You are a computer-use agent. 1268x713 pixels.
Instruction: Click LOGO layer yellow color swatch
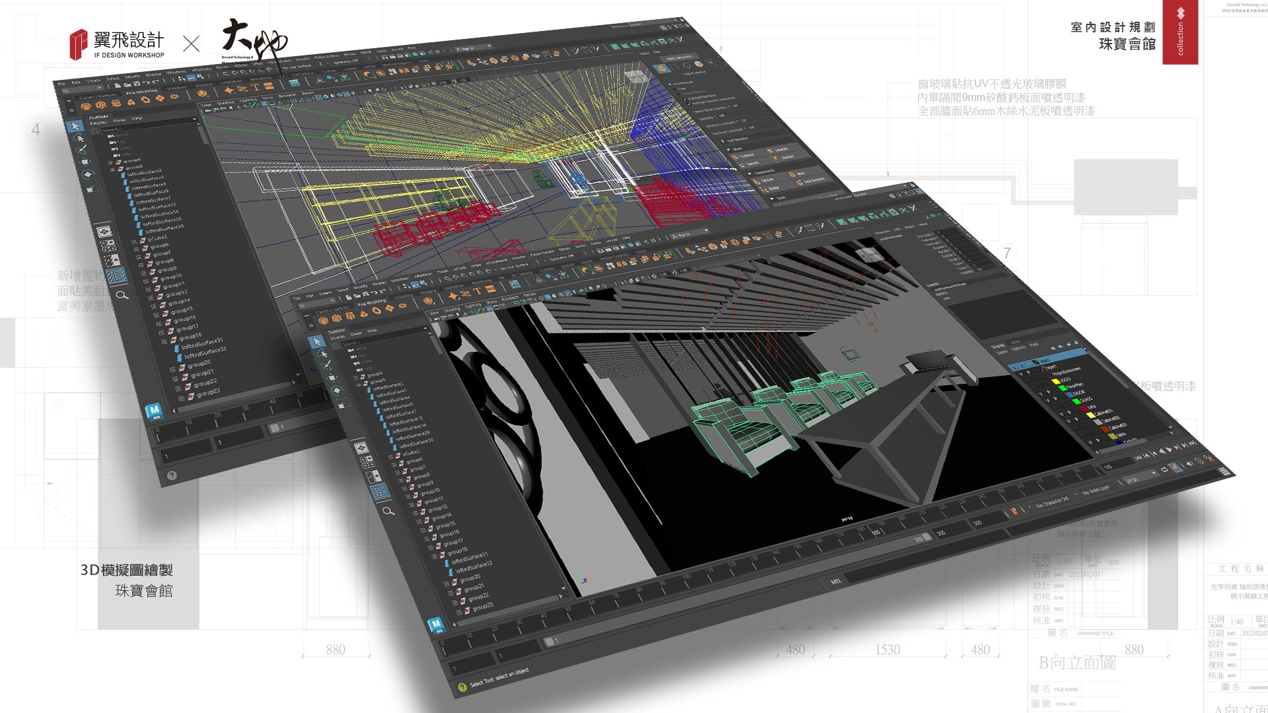click(1056, 382)
